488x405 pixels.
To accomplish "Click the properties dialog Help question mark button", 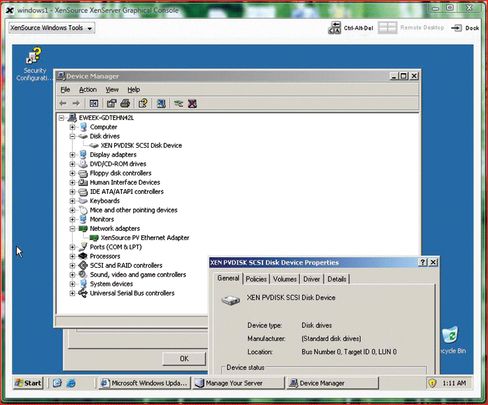I will click(x=423, y=262).
